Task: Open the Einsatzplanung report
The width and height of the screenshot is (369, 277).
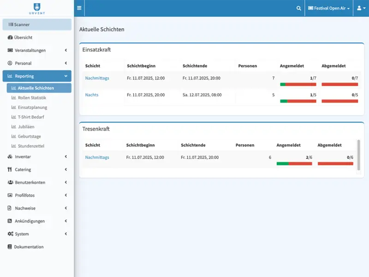Action: coord(39,107)
